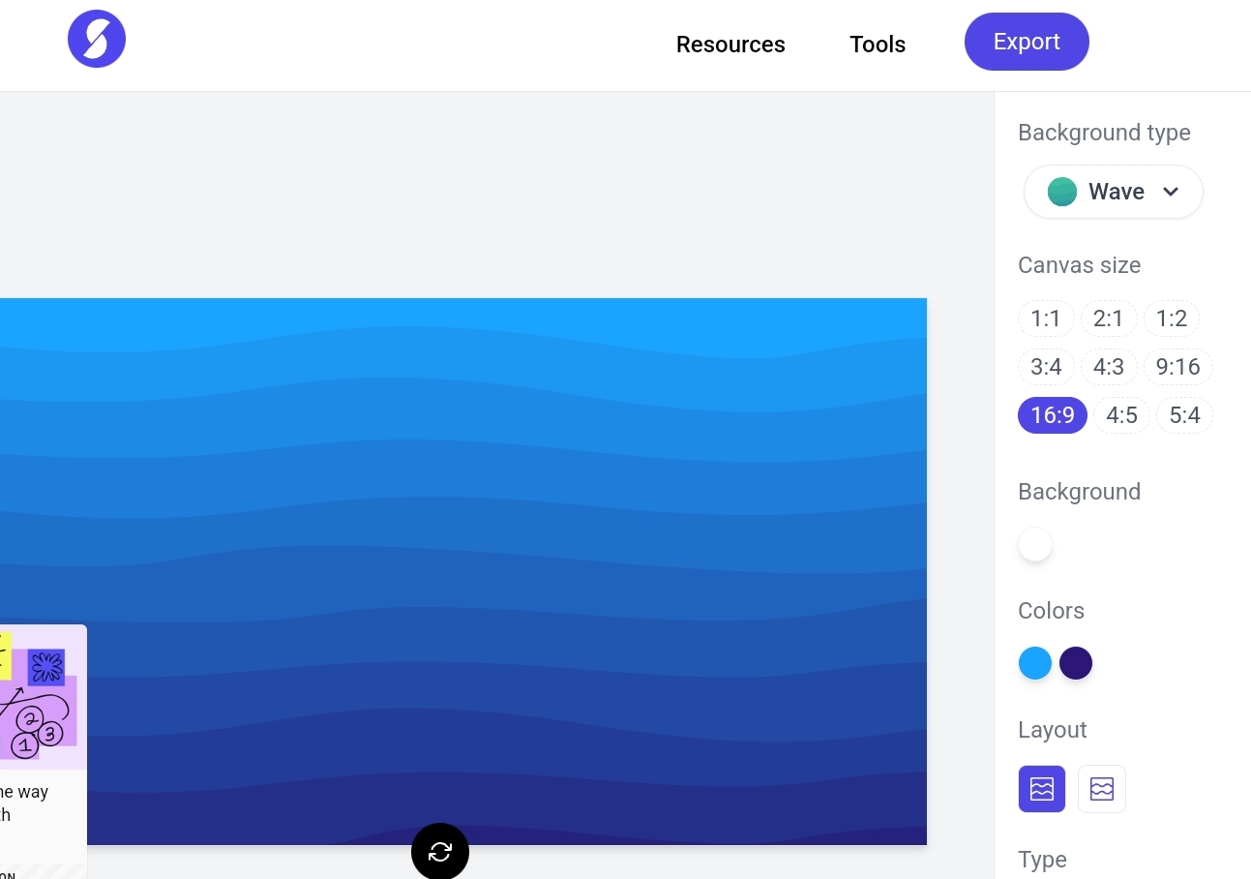Expand the Wave selector chevron

1171,192
